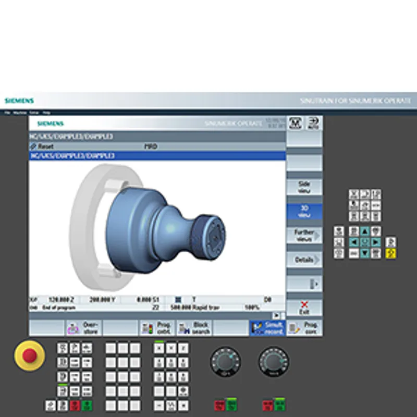Adjust the spindle override rotary knob
Viewport: 417px width, 417px height.
point(225,361)
